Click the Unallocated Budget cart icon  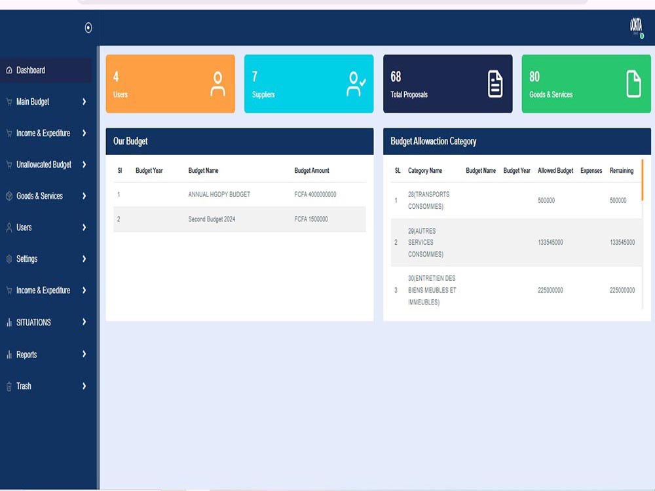(9, 164)
